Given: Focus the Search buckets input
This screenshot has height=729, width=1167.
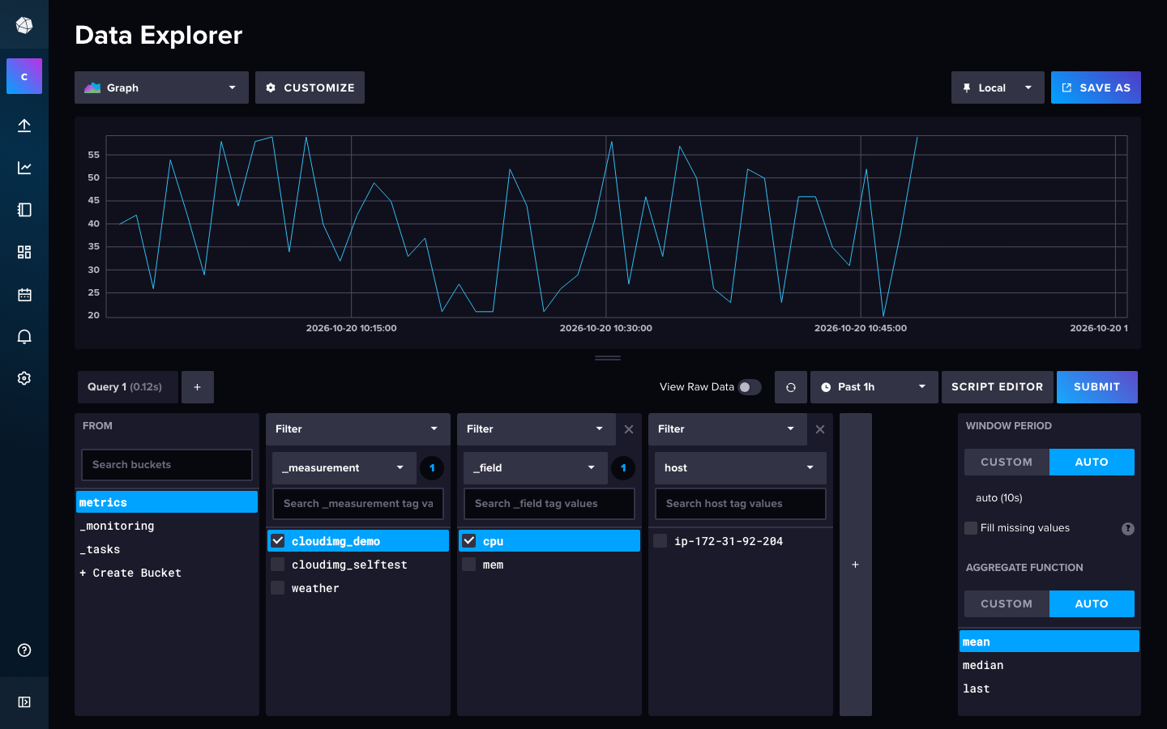Looking at the screenshot, I should [x=167, y=465].
